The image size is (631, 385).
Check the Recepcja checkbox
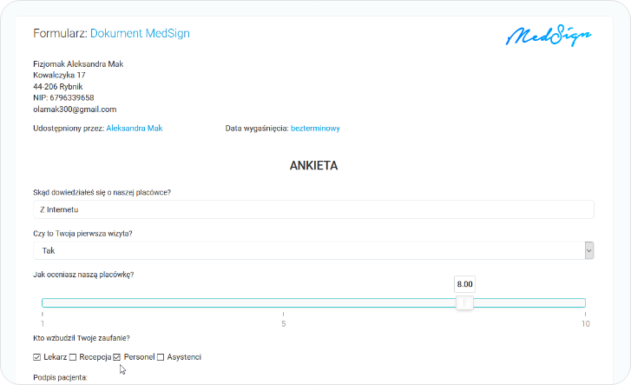73,357
